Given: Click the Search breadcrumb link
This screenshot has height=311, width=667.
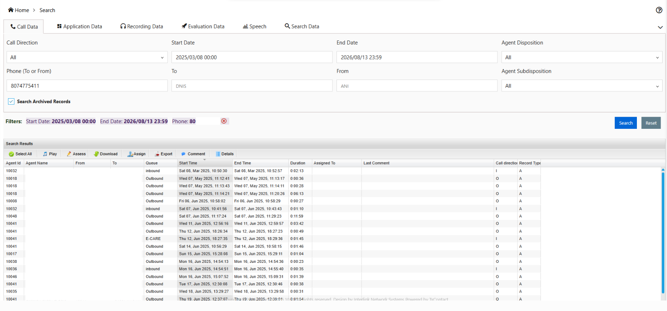Looking at the screenshot, I should (x=47, y=10).
